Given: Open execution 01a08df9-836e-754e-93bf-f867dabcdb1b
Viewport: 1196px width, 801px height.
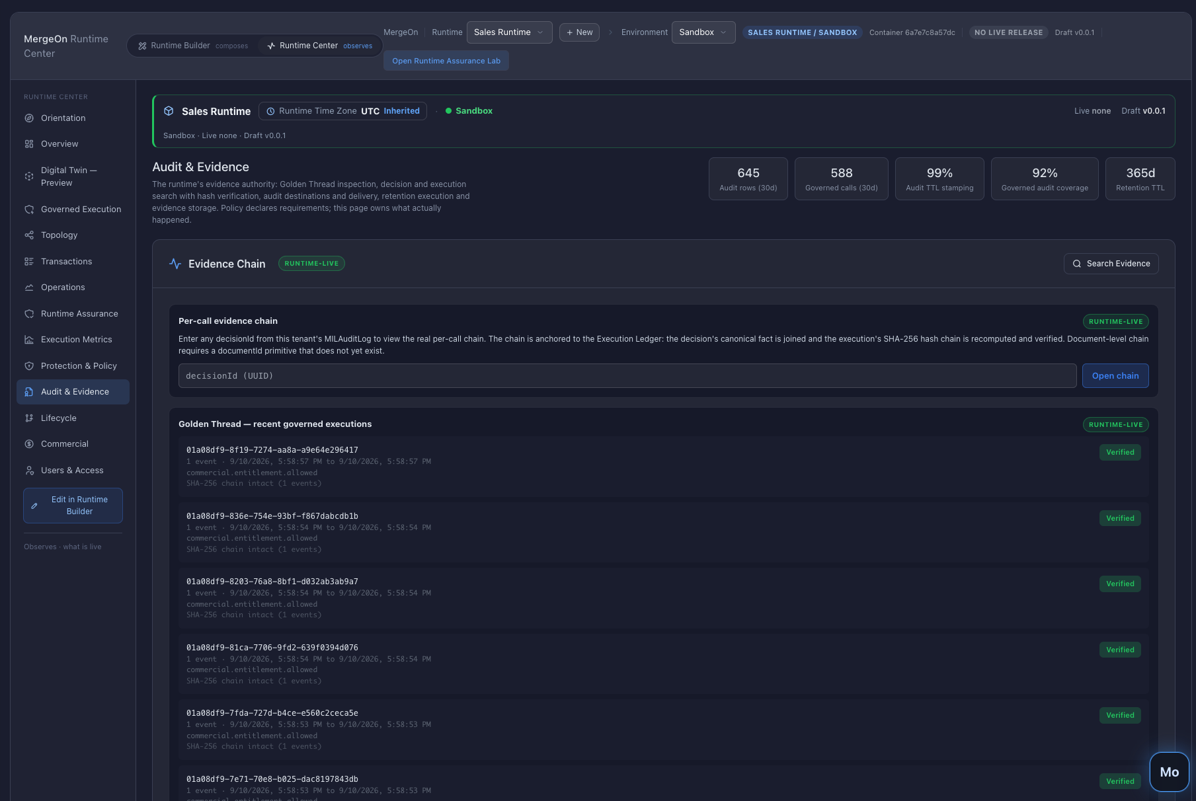Looking at the screenshot, I should tap(664, 533).
